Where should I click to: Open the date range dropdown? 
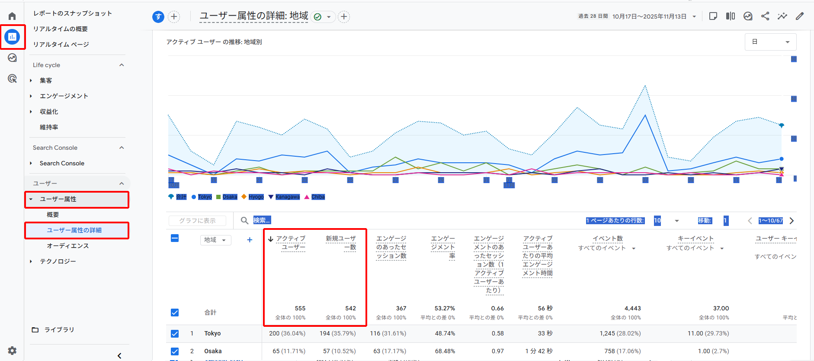[654, 16]
